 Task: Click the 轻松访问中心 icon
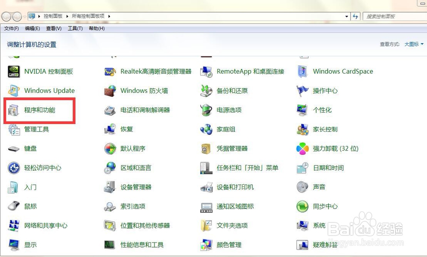(x=14, y=168)
